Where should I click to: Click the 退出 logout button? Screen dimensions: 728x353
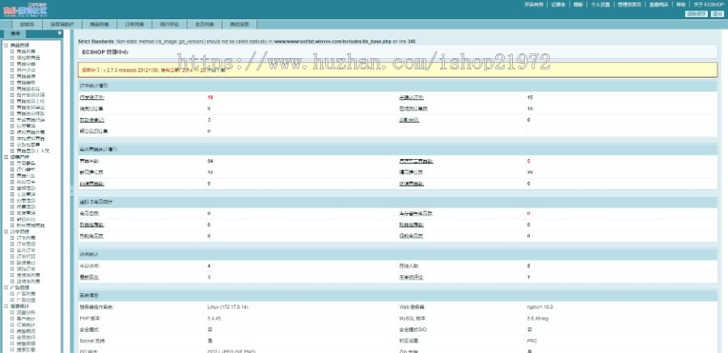(x=717, y=14)
